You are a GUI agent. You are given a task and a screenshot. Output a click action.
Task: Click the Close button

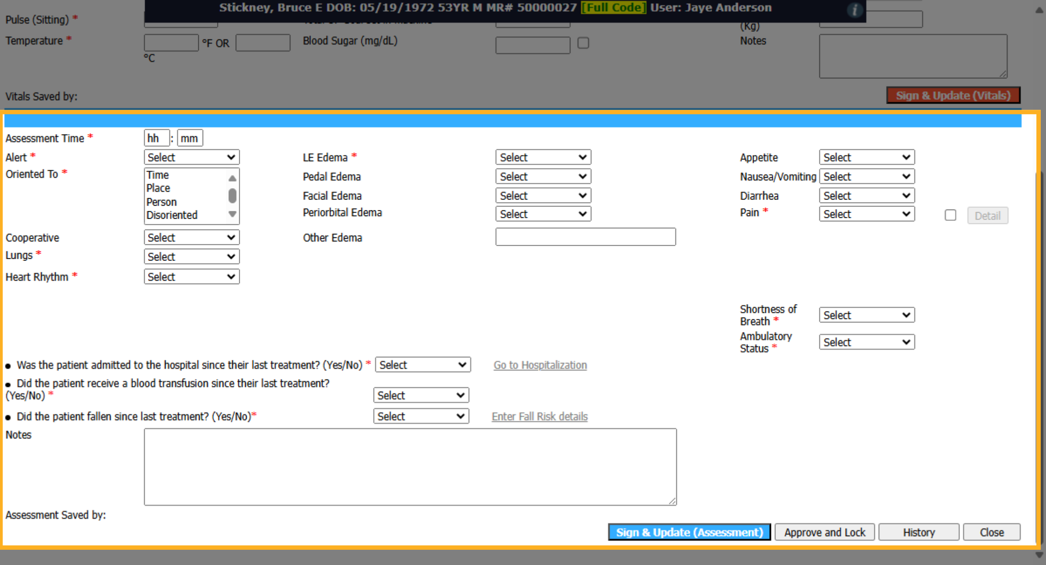[x=992, y=532]
